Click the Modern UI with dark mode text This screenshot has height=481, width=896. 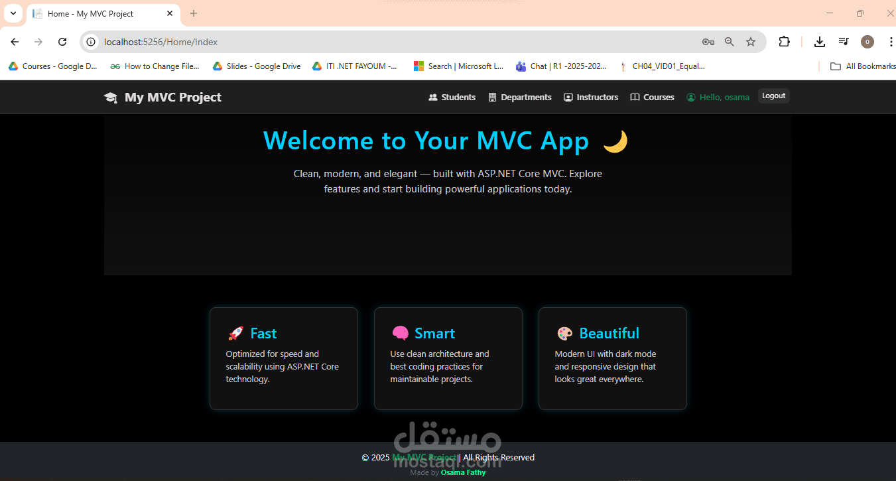pyautogui.click(x=606, y=366)
